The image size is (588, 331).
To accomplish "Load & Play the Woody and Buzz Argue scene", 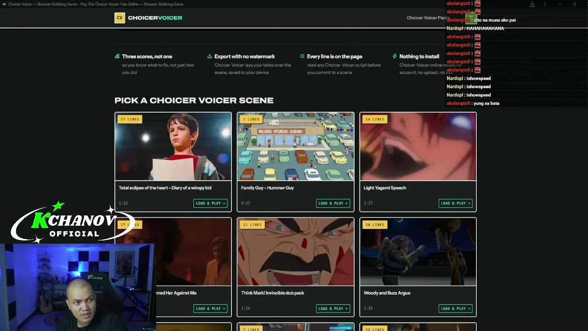I will click(x=456, y=308).
